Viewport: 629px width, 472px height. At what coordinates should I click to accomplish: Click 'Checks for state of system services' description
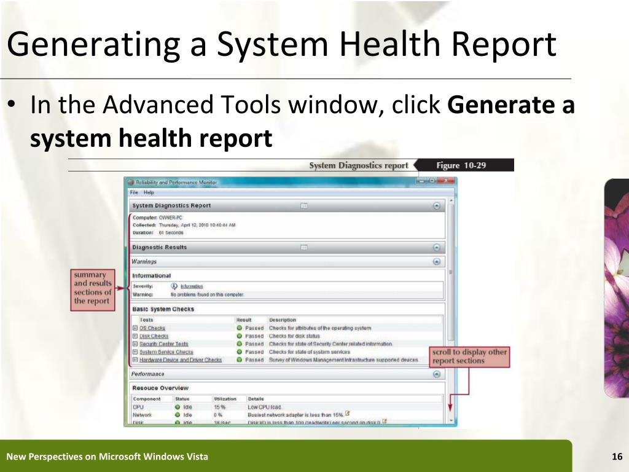pos(310,352)
